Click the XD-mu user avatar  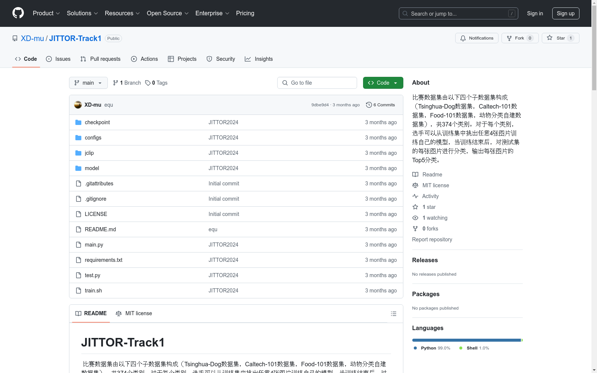(78, 105)
